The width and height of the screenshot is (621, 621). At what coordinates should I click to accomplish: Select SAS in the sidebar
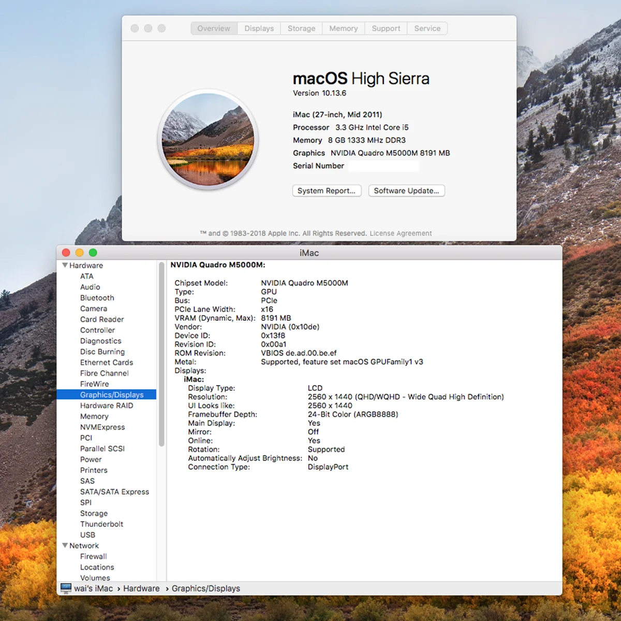(x=87, y=481)
